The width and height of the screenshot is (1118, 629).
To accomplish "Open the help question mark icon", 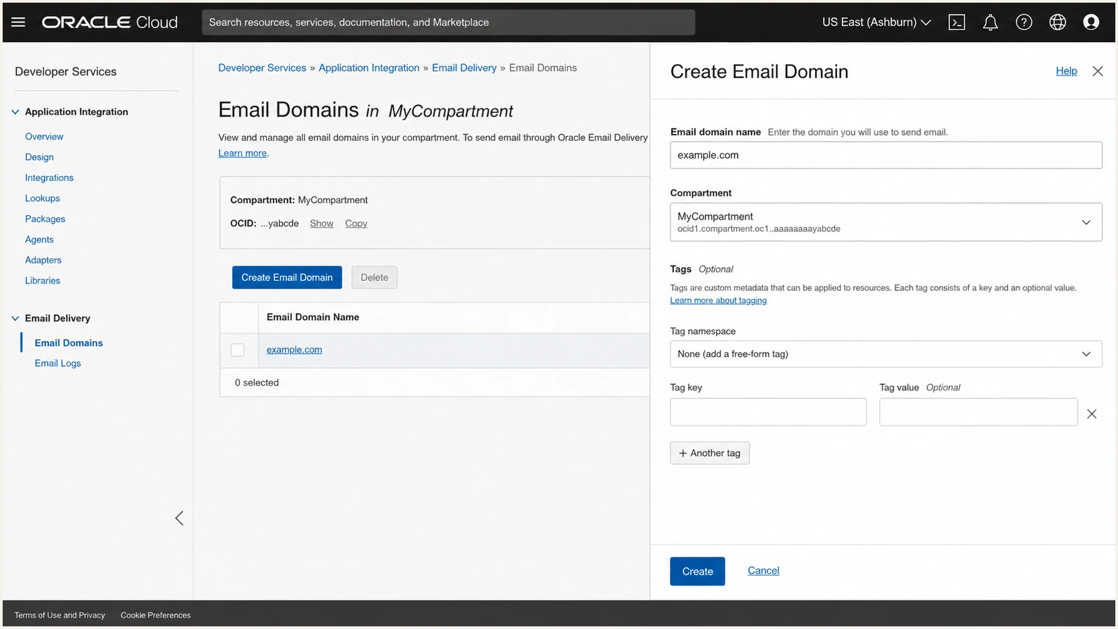I will [x=1024, y=22].
